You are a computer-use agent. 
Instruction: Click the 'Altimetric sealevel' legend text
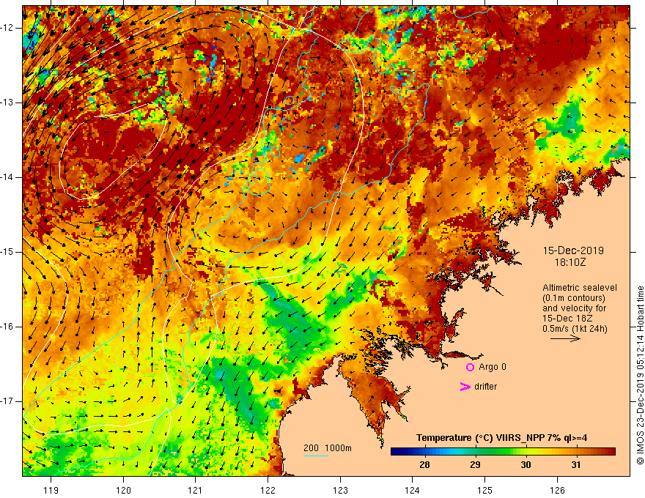[x=580, y=288]
